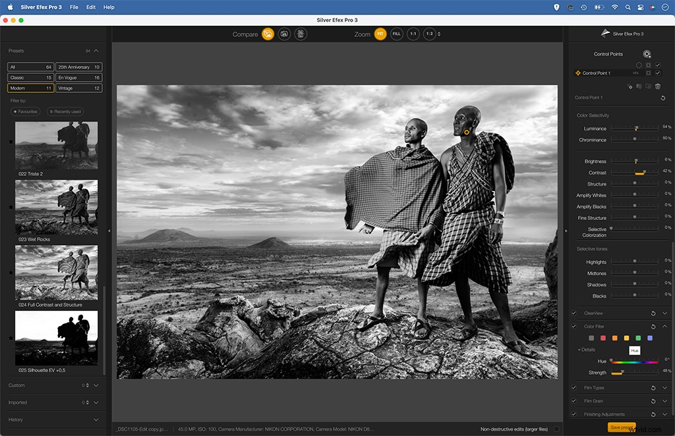Uncheck the ClearView adjustment

(574, 313)
